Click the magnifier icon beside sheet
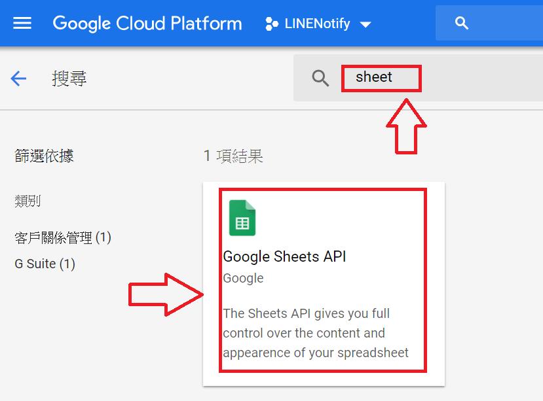The width and height of the screenshot is (543, 401). 320,78
